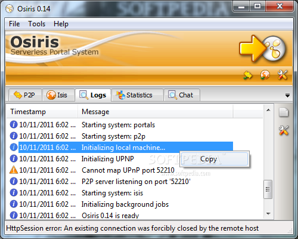The height and width of the screenshot is (239, 298).
Task: Select 'Osiris 0.14 is ready' log message
Action: [x=110, y=216]
